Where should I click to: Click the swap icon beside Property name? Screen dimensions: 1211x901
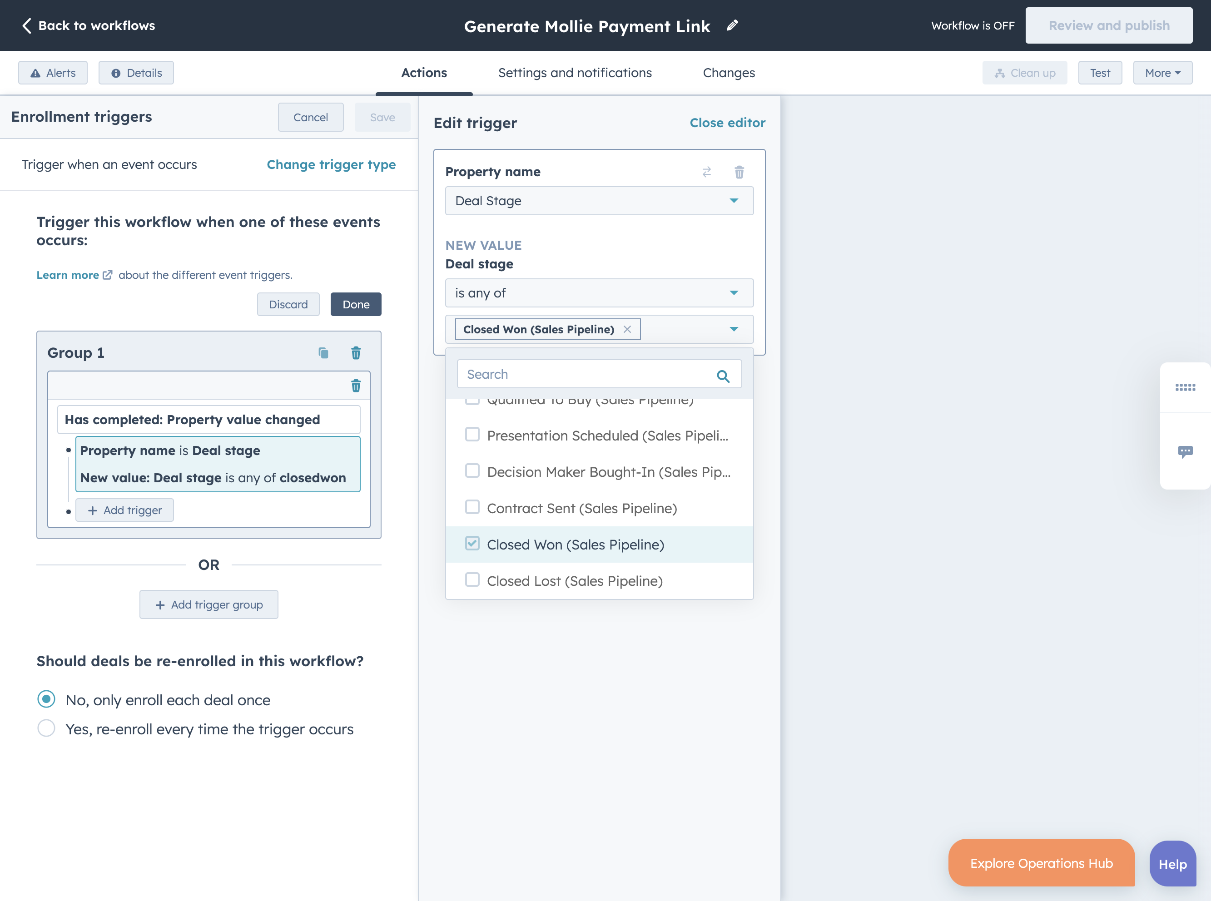(706, 173)
